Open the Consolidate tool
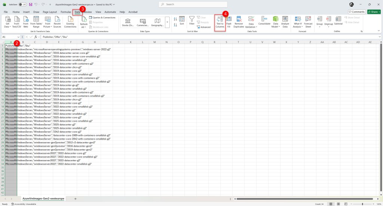 click(264, 21)
